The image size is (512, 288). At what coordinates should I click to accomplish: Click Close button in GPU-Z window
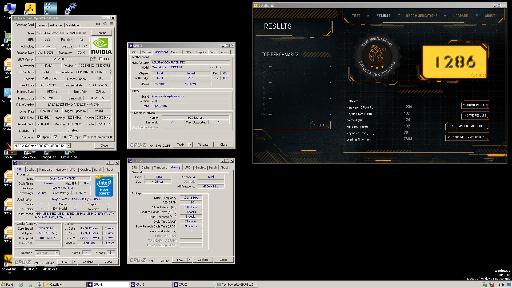(x=104, y=146)
